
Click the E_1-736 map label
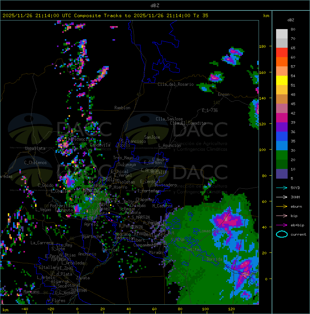210,110
